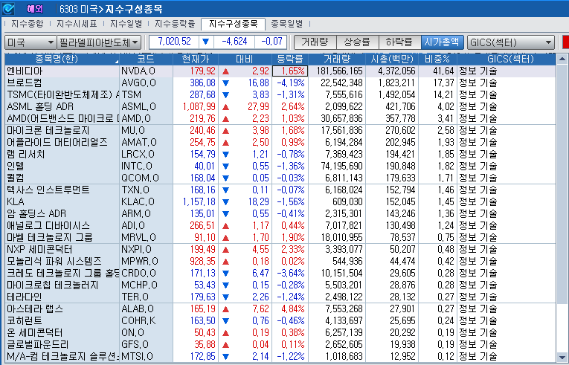Screen dimensions: 569x365
Task: Click the 등락률 column header
Action: pos(289,59)
